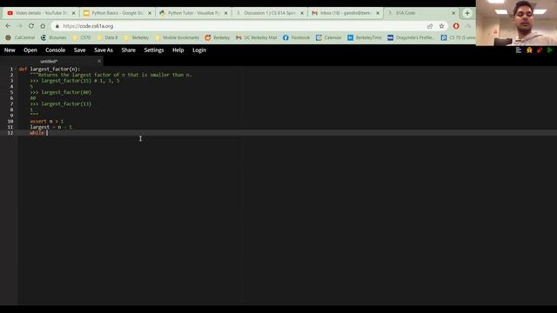Click the '>>> largest_factor(13)' doctest line
This screenshot has height=313, width=557.
(61, 104)
